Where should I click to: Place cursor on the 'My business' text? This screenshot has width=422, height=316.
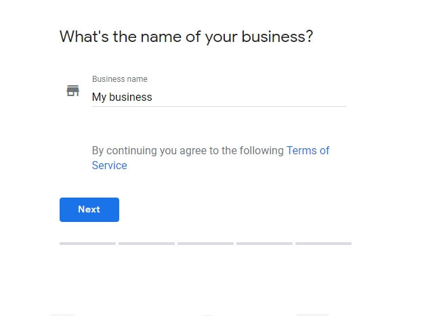coord(122,97)
